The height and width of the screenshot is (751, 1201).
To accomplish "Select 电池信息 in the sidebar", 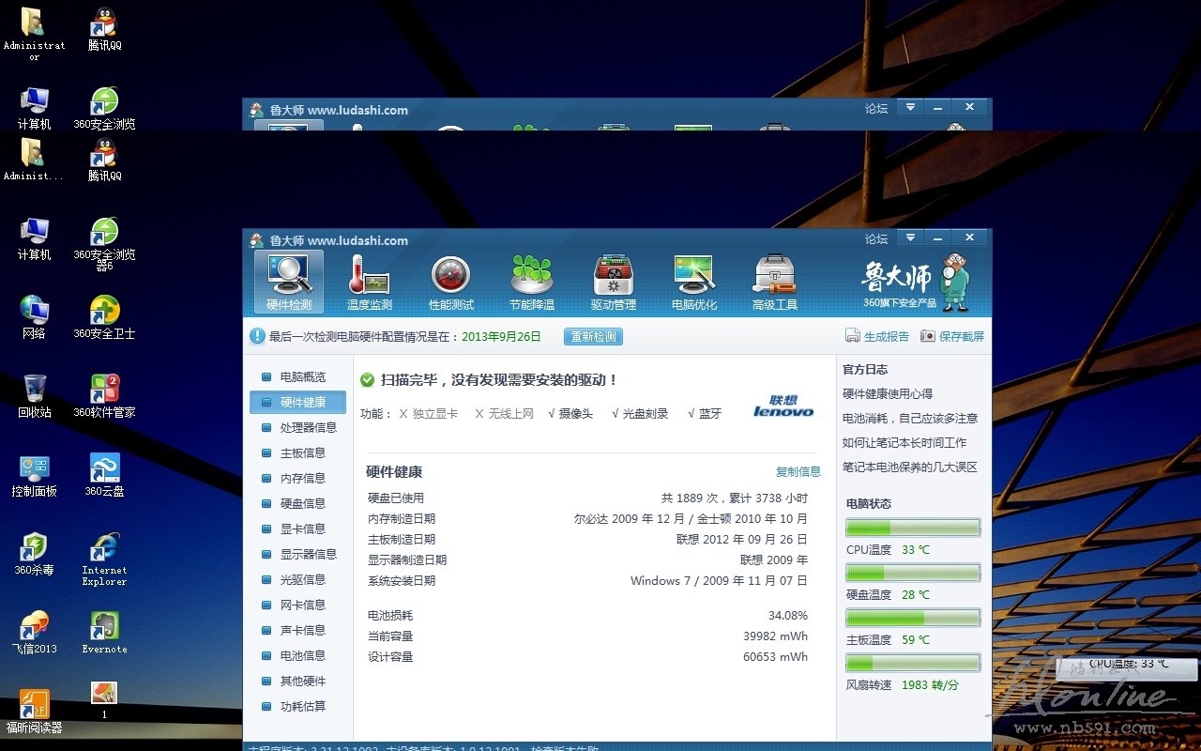I will (x=302, y=655).
